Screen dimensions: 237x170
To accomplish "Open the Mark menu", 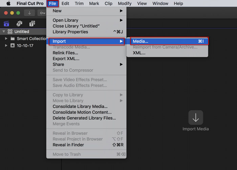I will pos(94,3).
